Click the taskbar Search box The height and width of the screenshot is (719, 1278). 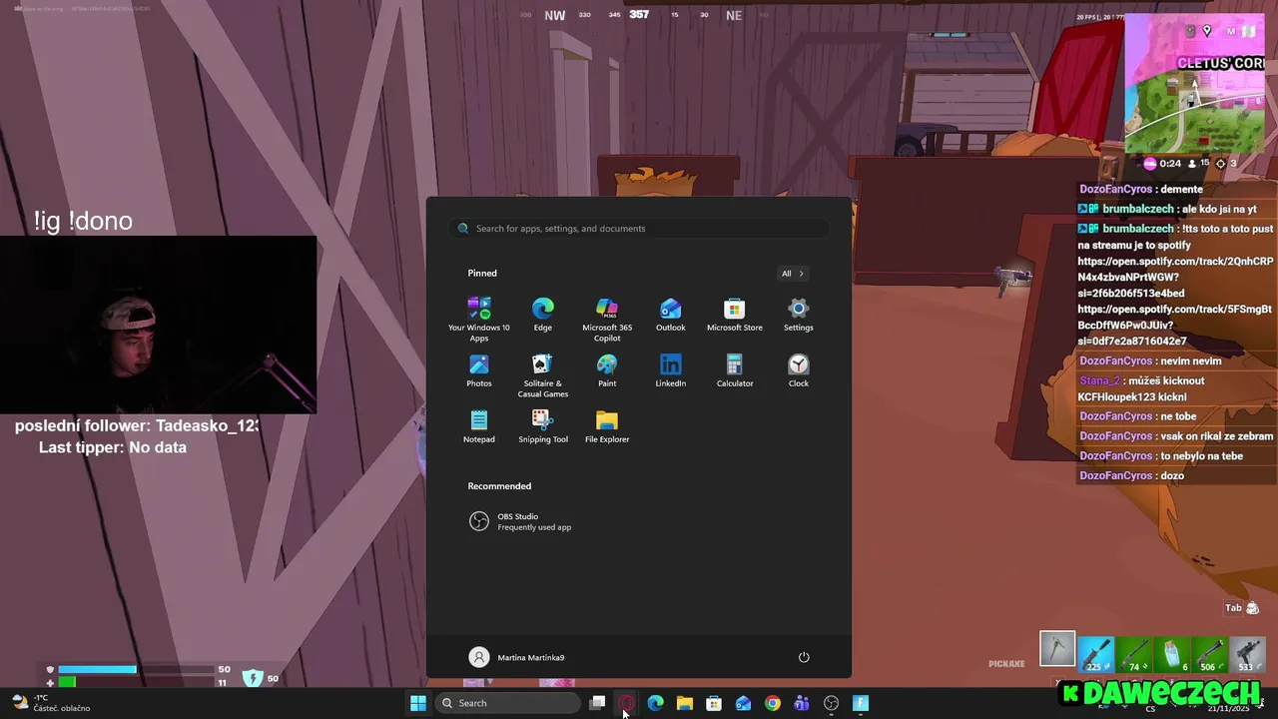click(509, 703)
